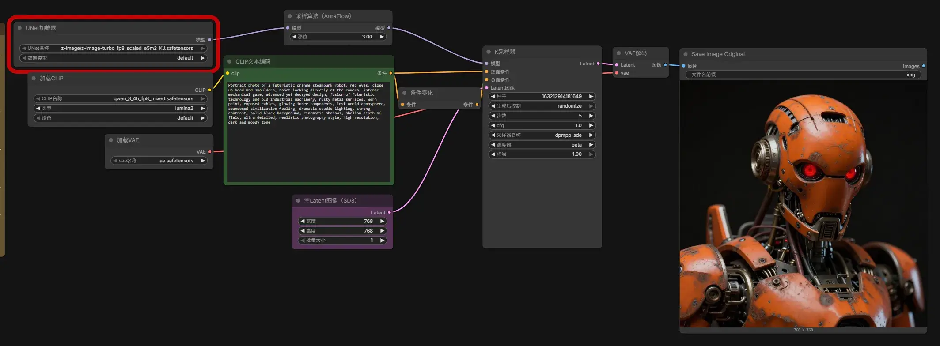Click the 模型 input port on 采样算法 (AuraFlow) node
The width and height of the screenshot is (940, 346).
click(288, 28)
